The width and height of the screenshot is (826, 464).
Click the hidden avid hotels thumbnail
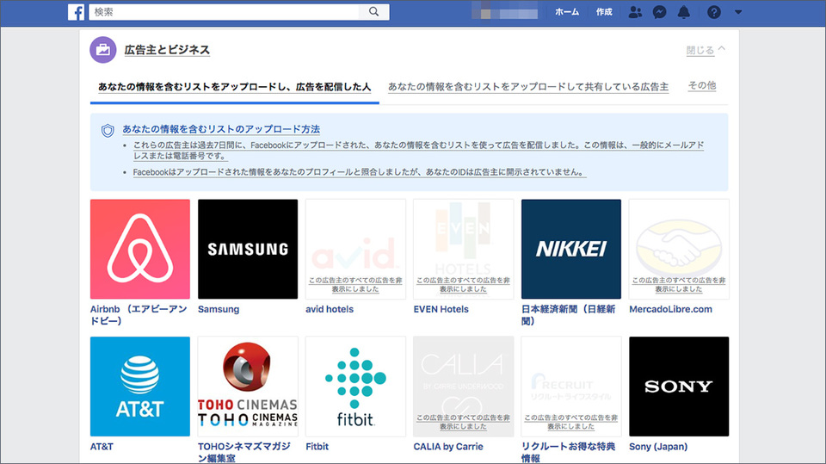point(355,249)
